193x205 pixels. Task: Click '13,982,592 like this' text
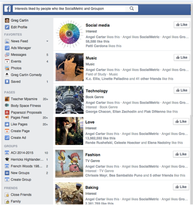100,138
